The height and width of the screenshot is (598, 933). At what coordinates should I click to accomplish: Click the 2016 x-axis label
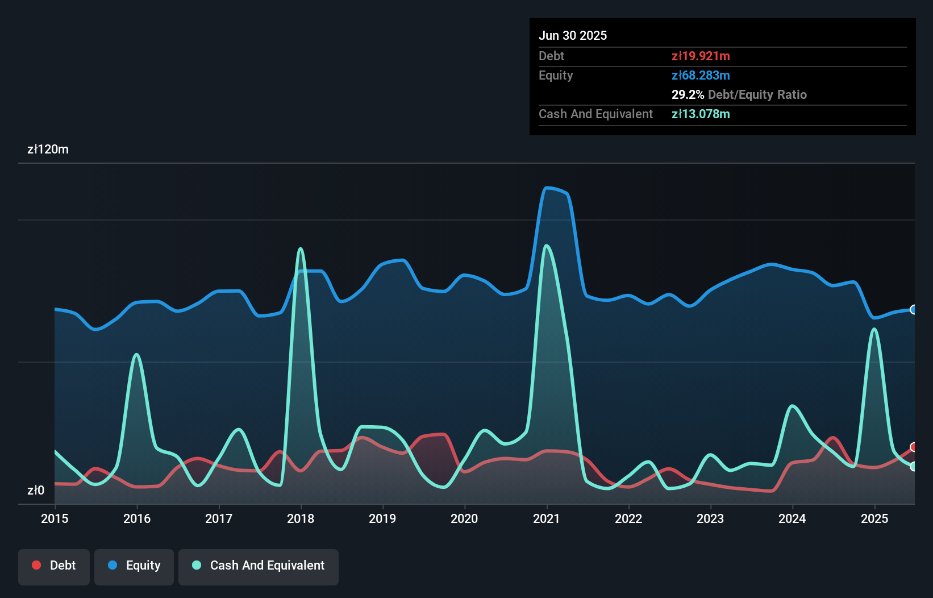(137, 518)
